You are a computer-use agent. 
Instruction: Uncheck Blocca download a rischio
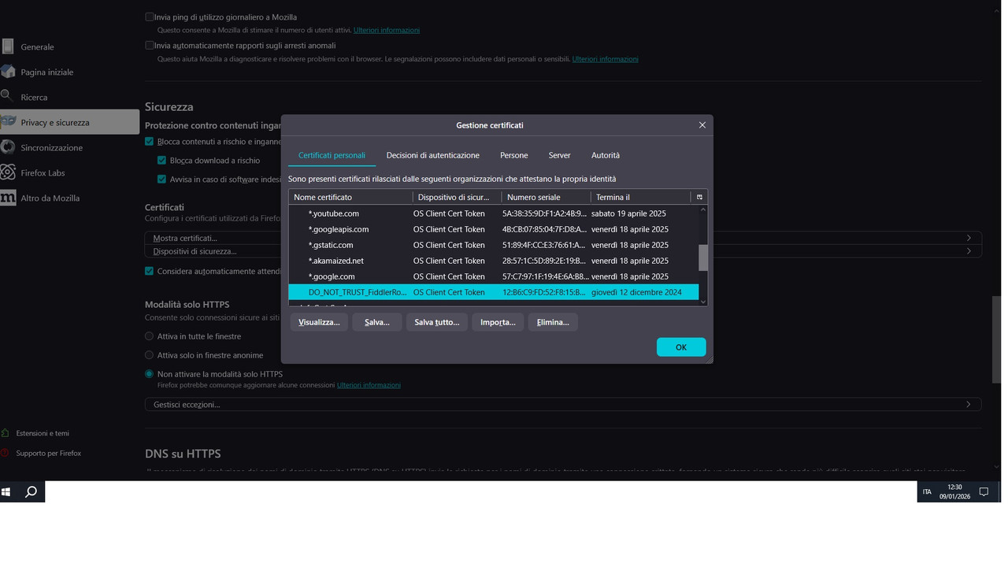pos(162,161)
